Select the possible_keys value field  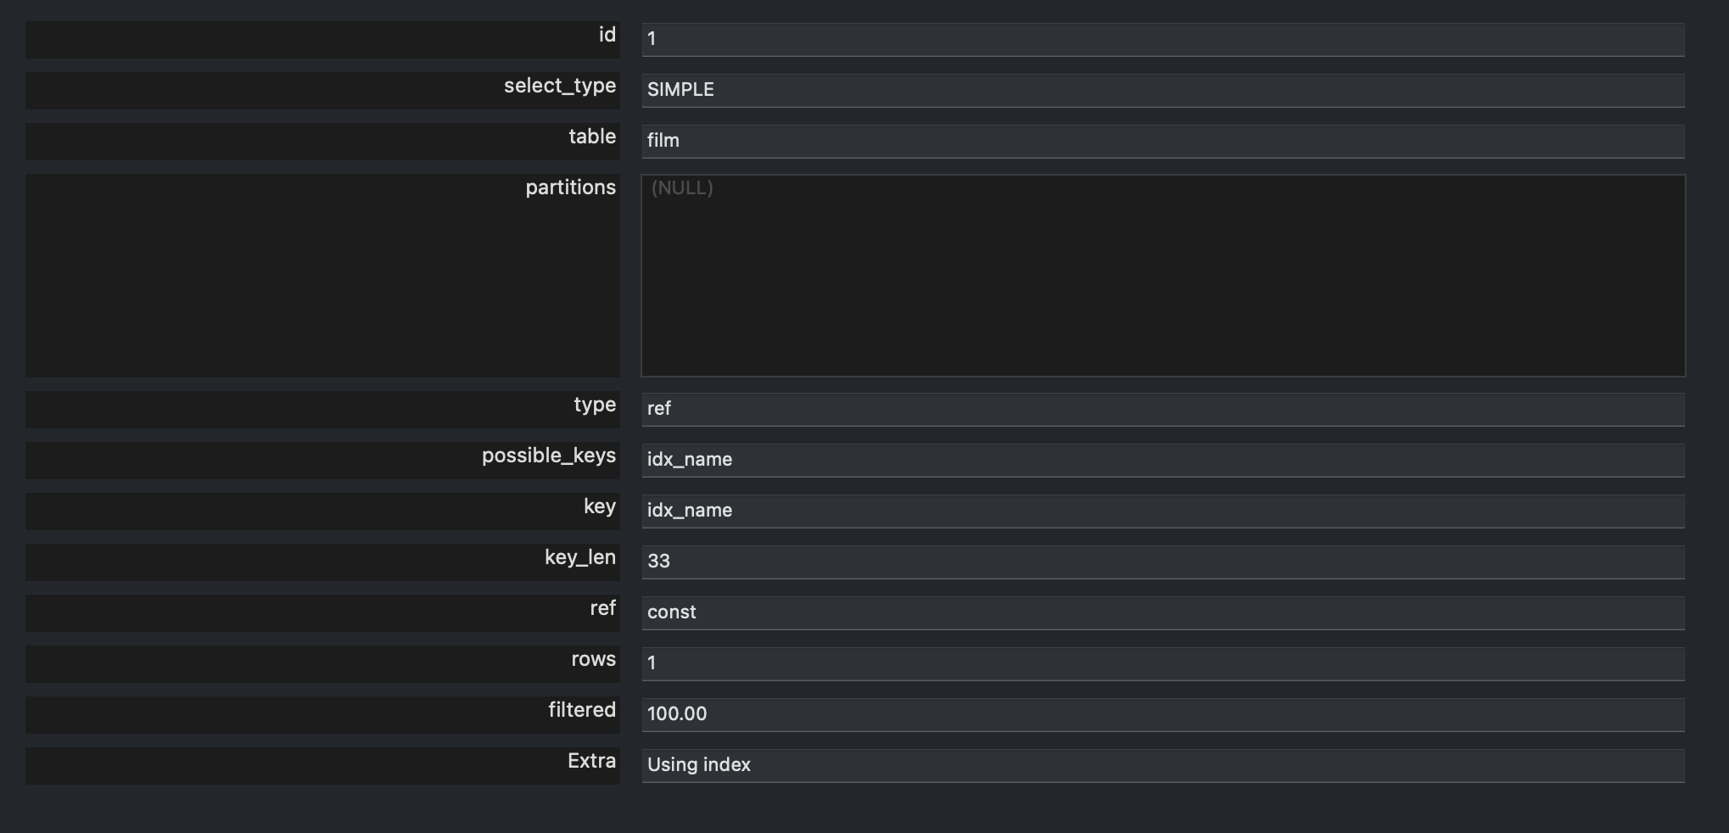(x=1162, y=461)
